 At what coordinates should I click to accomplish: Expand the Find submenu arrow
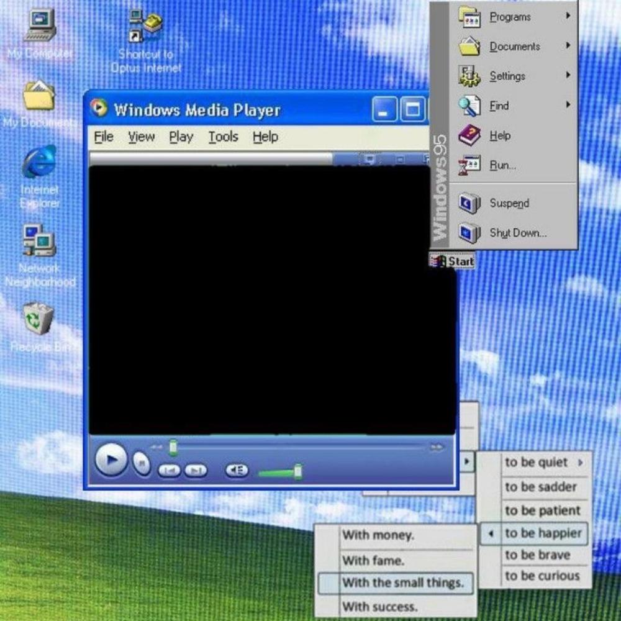coord(568,104)
